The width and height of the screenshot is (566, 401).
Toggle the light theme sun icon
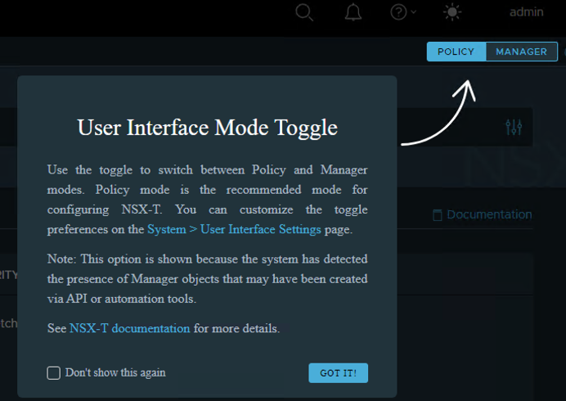[452, 12]
